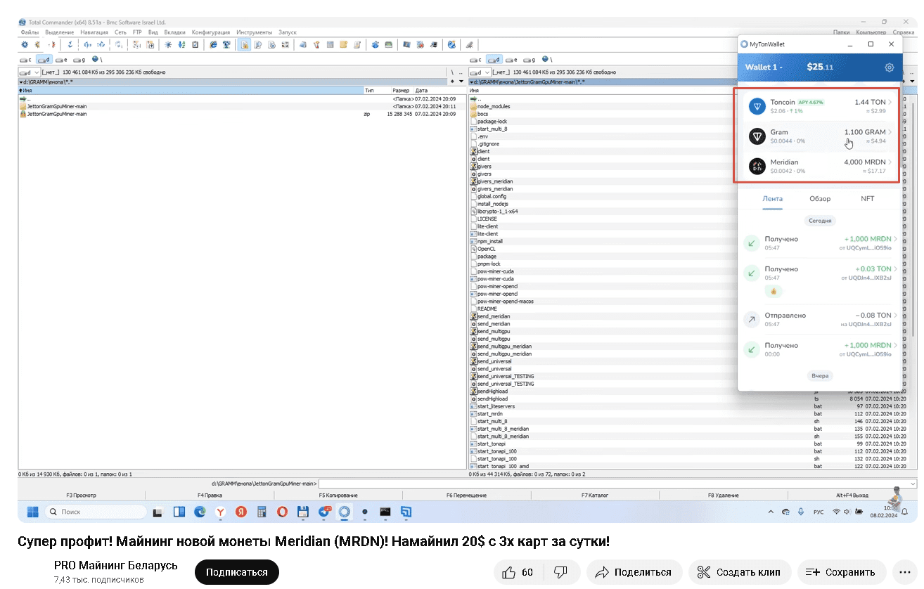Click the F3 Просмотр button
Image resolution: width=924 pixels, height=589 pixels.
point(82,496)
